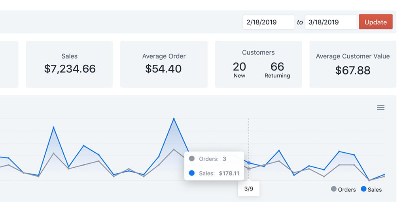Click the Customers card heading
This screenshot has height=202, width=405.
(258, 52)
